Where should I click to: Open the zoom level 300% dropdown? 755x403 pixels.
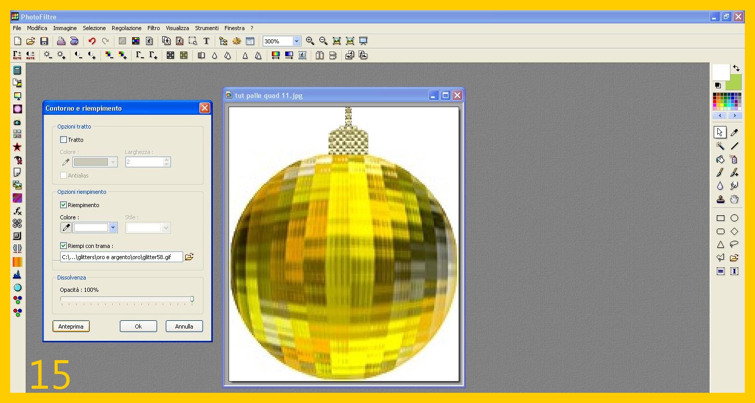pyautogui.click(x=297, y=41)
